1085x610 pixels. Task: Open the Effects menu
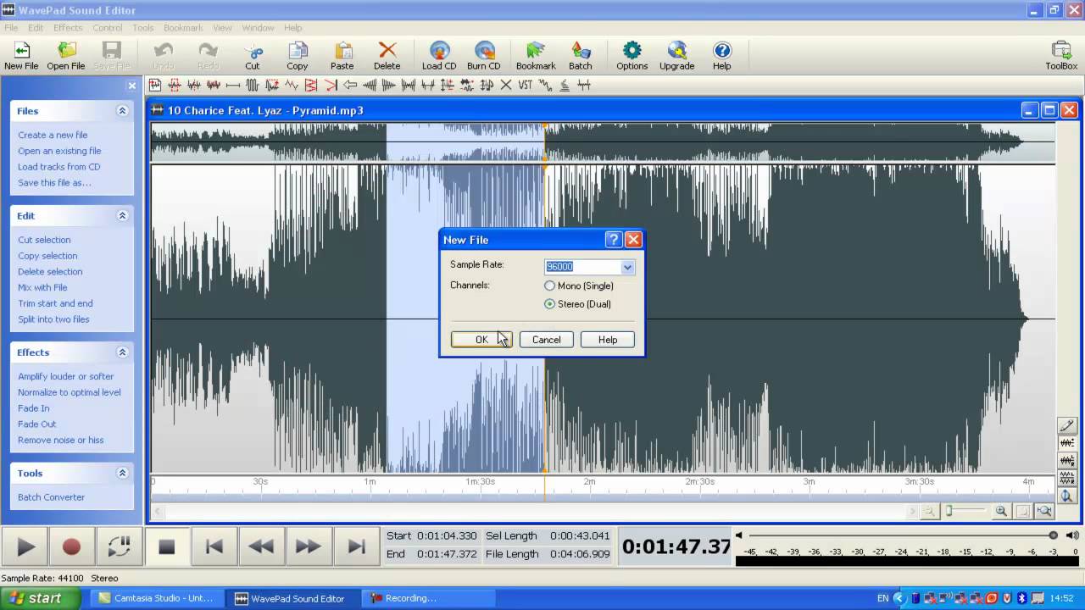[x=68, y=28]
